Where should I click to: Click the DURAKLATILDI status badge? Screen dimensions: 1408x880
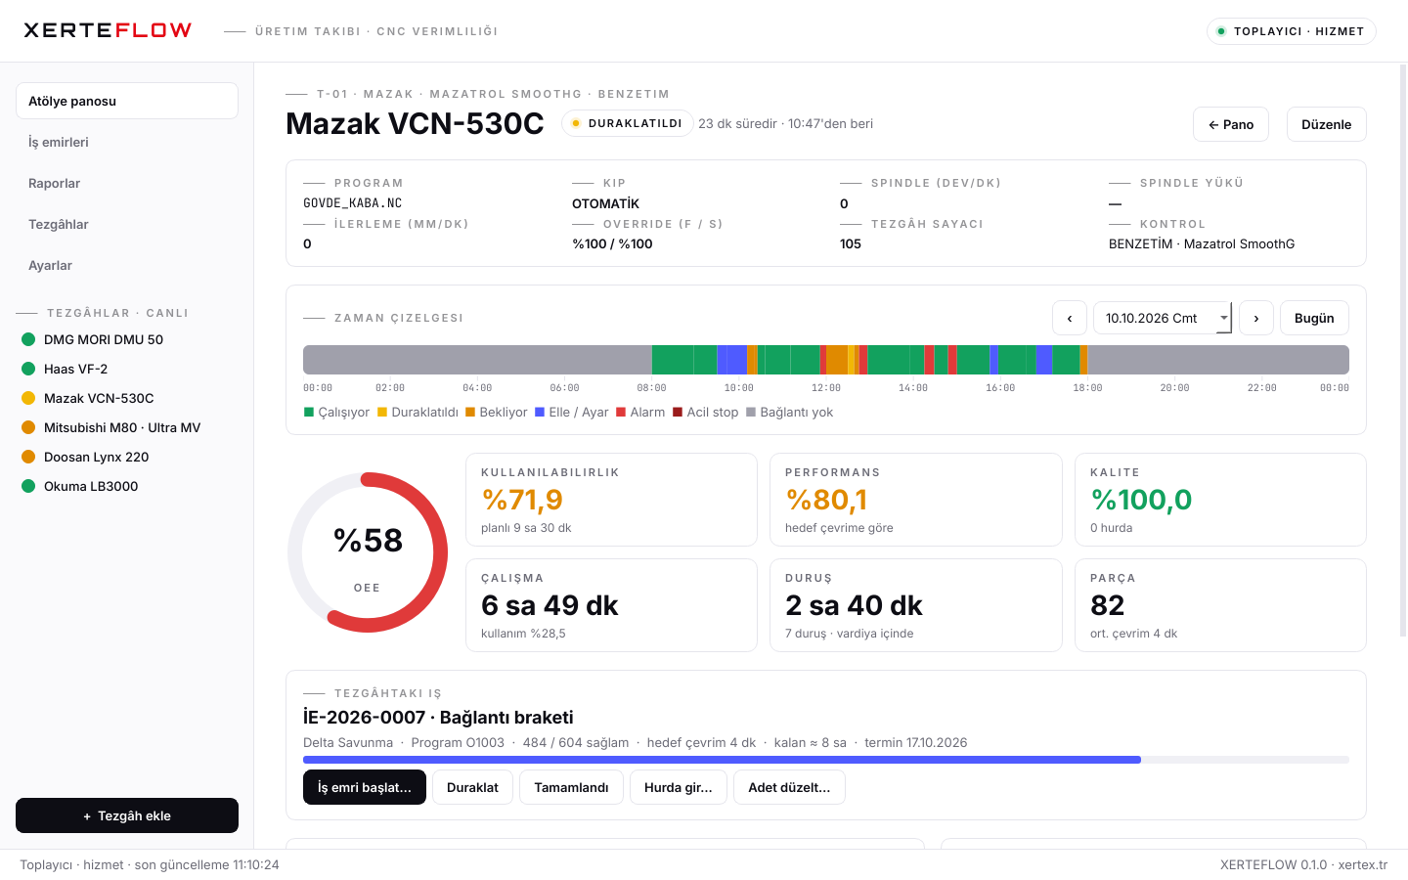click(x=627, y=123)
